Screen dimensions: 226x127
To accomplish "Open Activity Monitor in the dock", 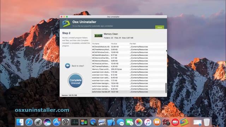I will tap(75, 122).
